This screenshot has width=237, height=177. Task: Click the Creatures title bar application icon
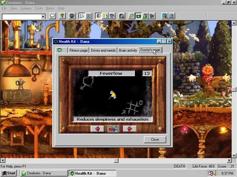click(3, 2)
